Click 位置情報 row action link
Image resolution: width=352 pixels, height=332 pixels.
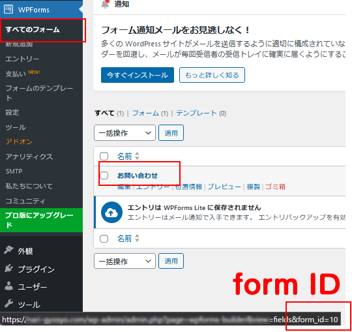tap(189, 187)
